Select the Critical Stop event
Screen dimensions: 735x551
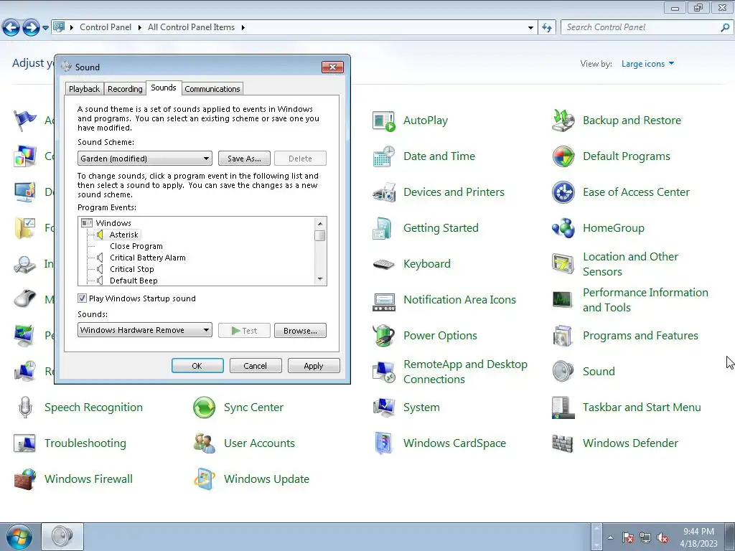point(132,270)
